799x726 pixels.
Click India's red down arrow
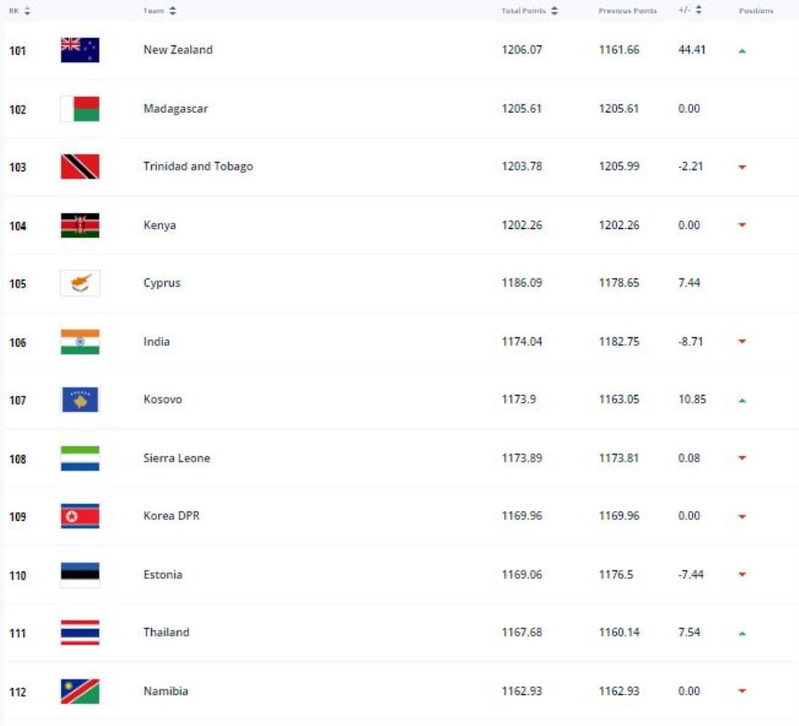pos(742,342)
